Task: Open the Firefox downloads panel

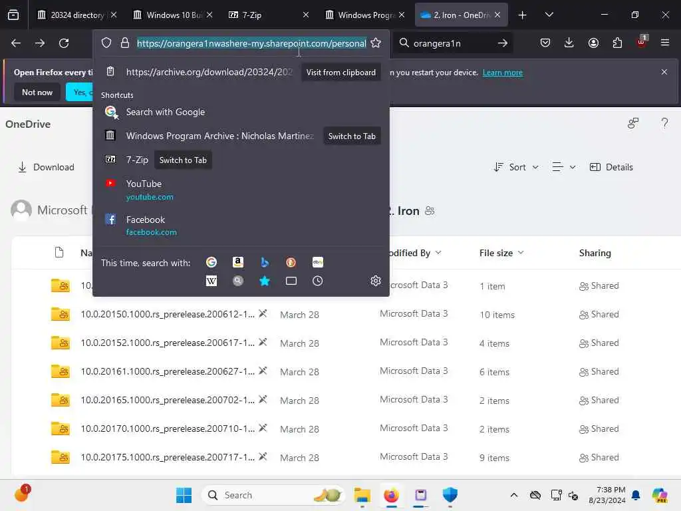Action: point(569,43)
